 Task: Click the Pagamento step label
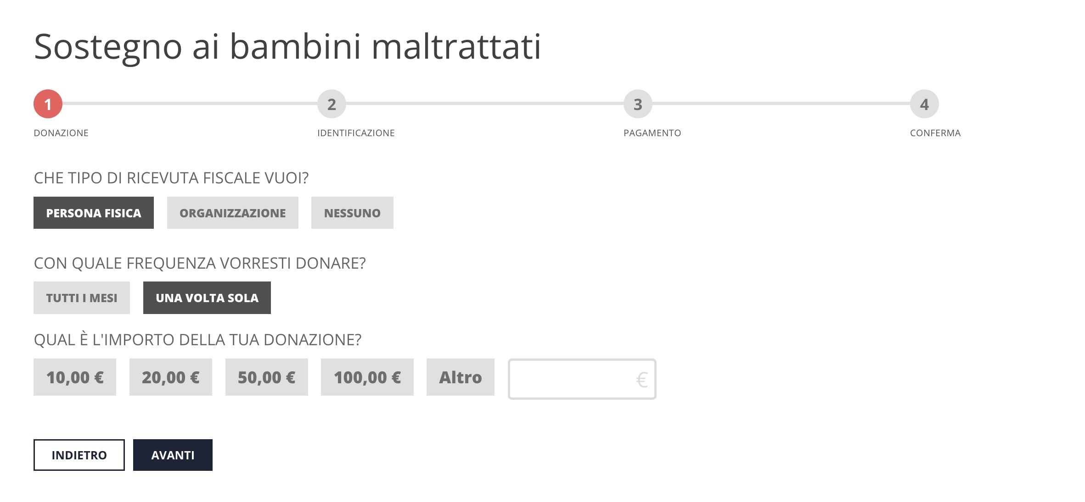point(652,133)
